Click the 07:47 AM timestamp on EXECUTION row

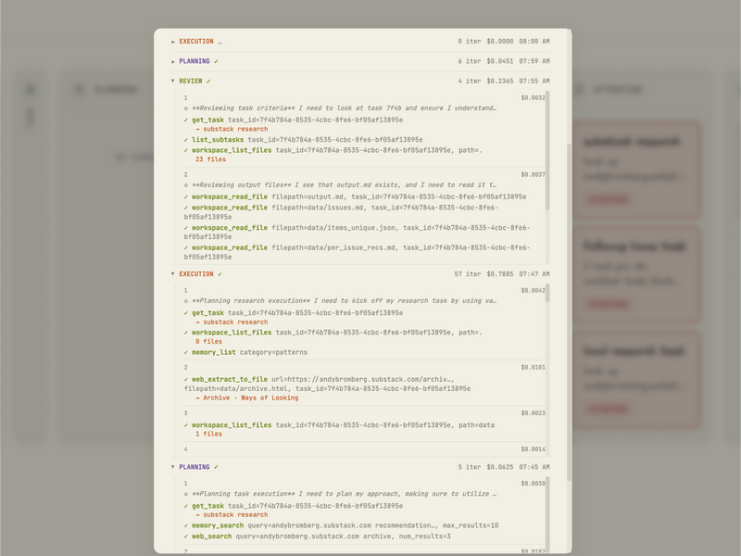[534, 274]
